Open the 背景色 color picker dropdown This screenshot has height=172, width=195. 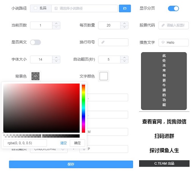(35, 76)
